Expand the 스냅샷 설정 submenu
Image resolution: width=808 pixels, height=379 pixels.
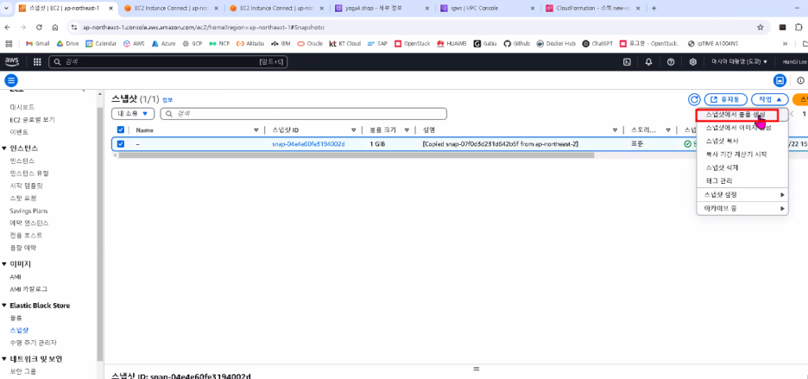(742, 194)
